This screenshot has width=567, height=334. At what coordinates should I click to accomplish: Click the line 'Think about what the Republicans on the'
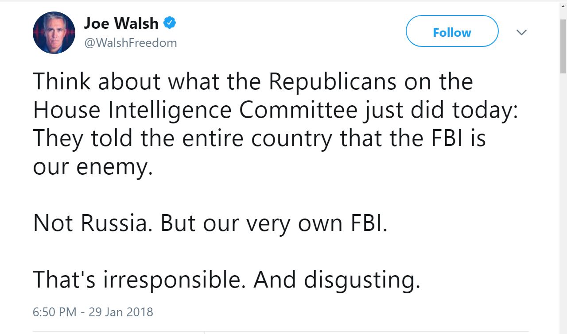click(x=253, y=82)
